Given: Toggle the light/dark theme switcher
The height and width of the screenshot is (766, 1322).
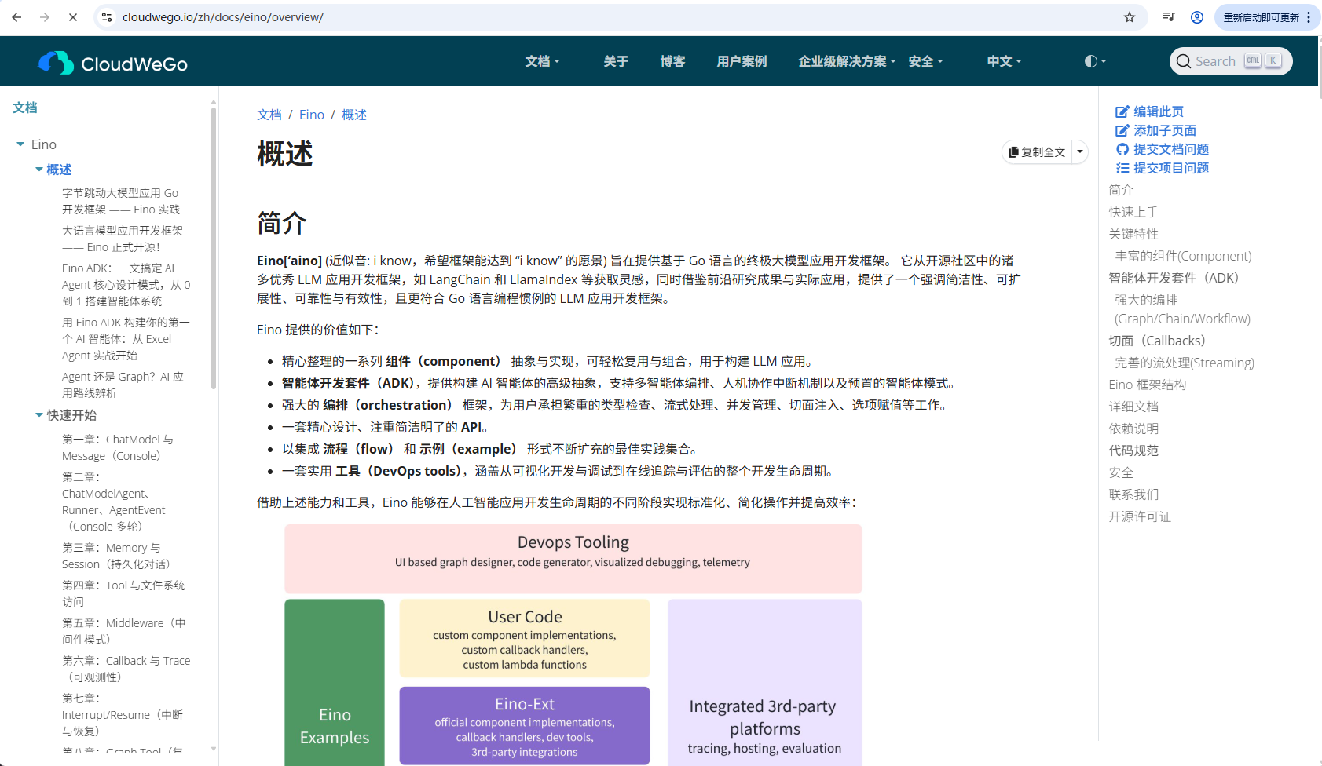Looking at the screenshot, I should [x=1095, y=61].
